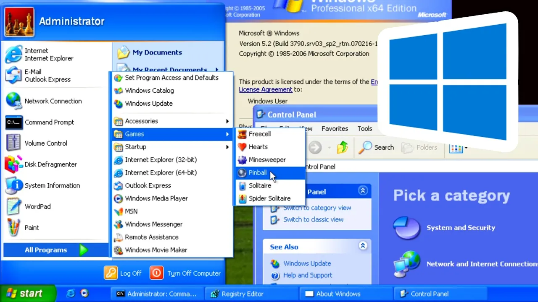
Task: Open Paint
Action: (56, 227)
